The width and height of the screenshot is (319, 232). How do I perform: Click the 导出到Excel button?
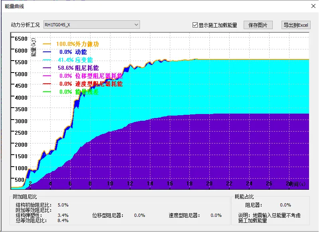(x=296, y=25)
